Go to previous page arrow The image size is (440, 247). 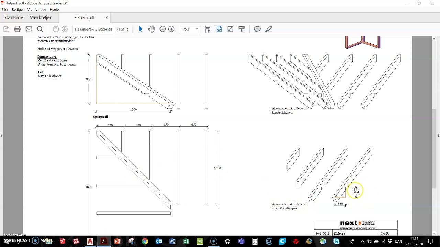56,29
